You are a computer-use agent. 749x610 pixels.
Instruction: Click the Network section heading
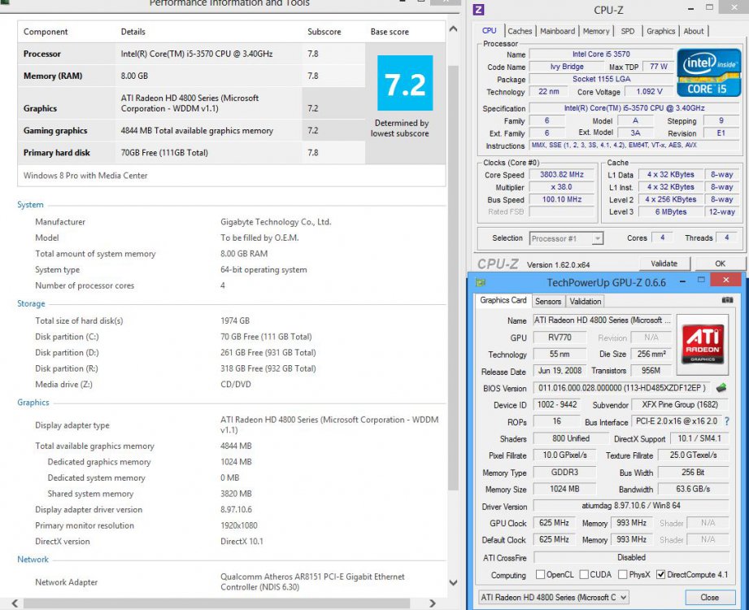pyautogui.click(x=33, y=559)
